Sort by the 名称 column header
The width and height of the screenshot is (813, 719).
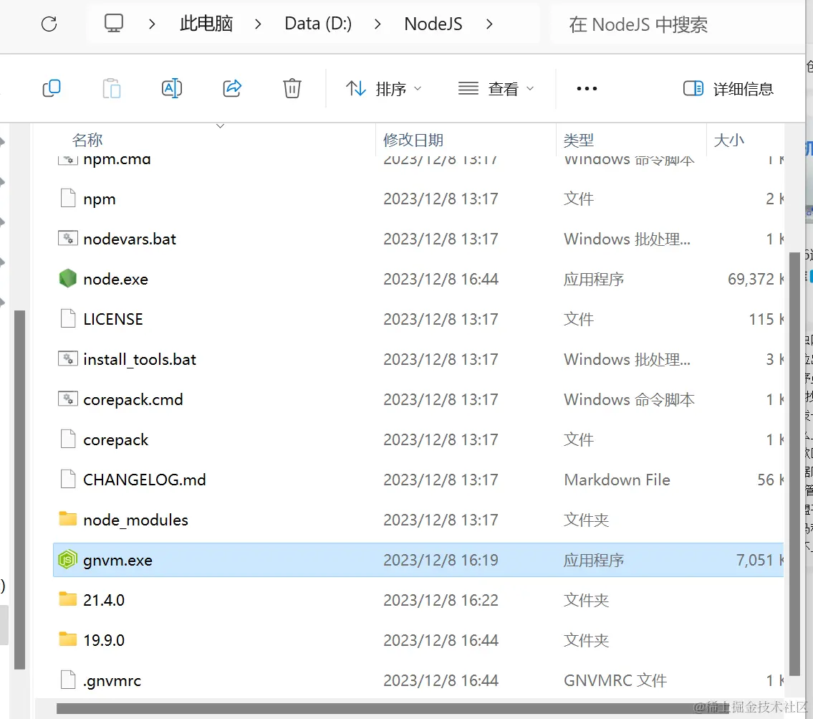[x=87, y=140]
